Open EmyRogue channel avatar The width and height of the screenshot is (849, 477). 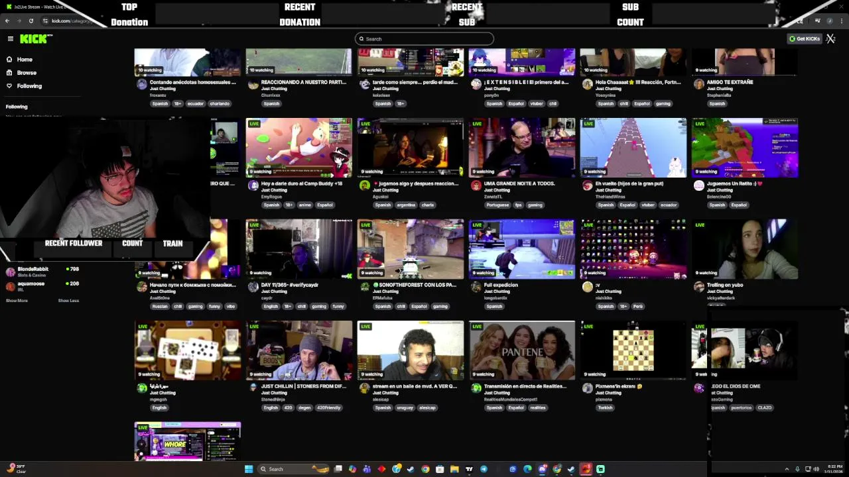pyautogui.click(x=253, y=186)
